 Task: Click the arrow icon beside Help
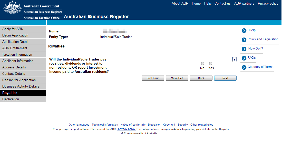coord(244,31)
